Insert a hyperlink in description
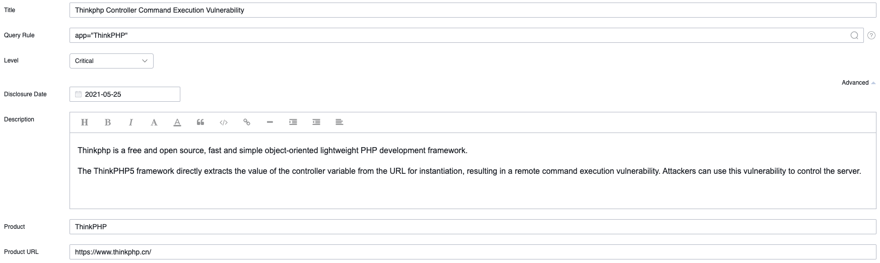This screenshot has width=880, height=263. coord(247,122)
